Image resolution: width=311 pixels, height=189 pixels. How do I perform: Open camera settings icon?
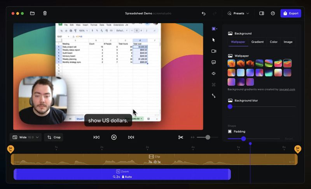pos(213,51)
